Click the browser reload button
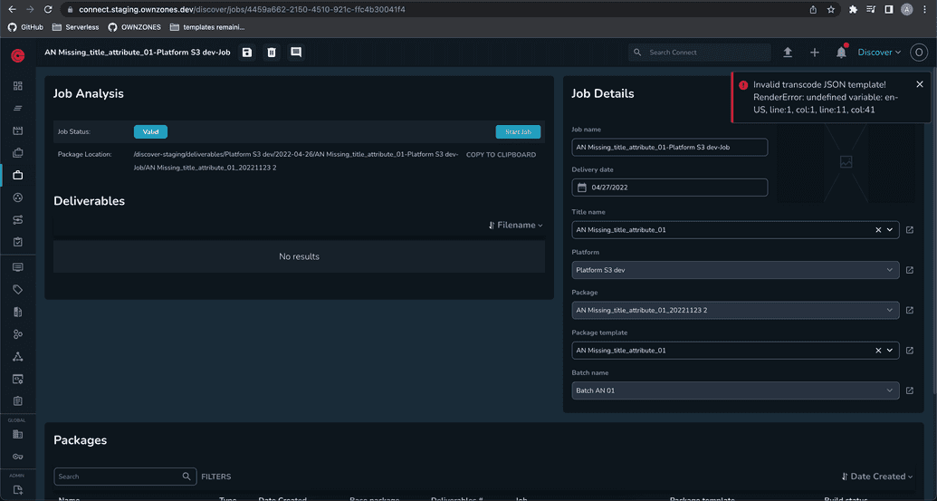This screenshot has width=937, height=501. coord(48,10)
